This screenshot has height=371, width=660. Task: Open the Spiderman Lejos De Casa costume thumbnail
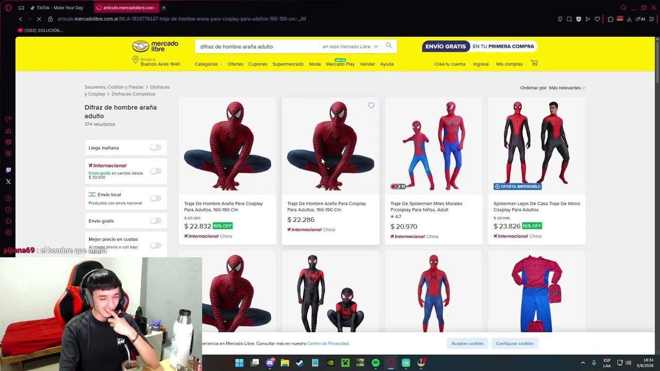click(537, 146)
